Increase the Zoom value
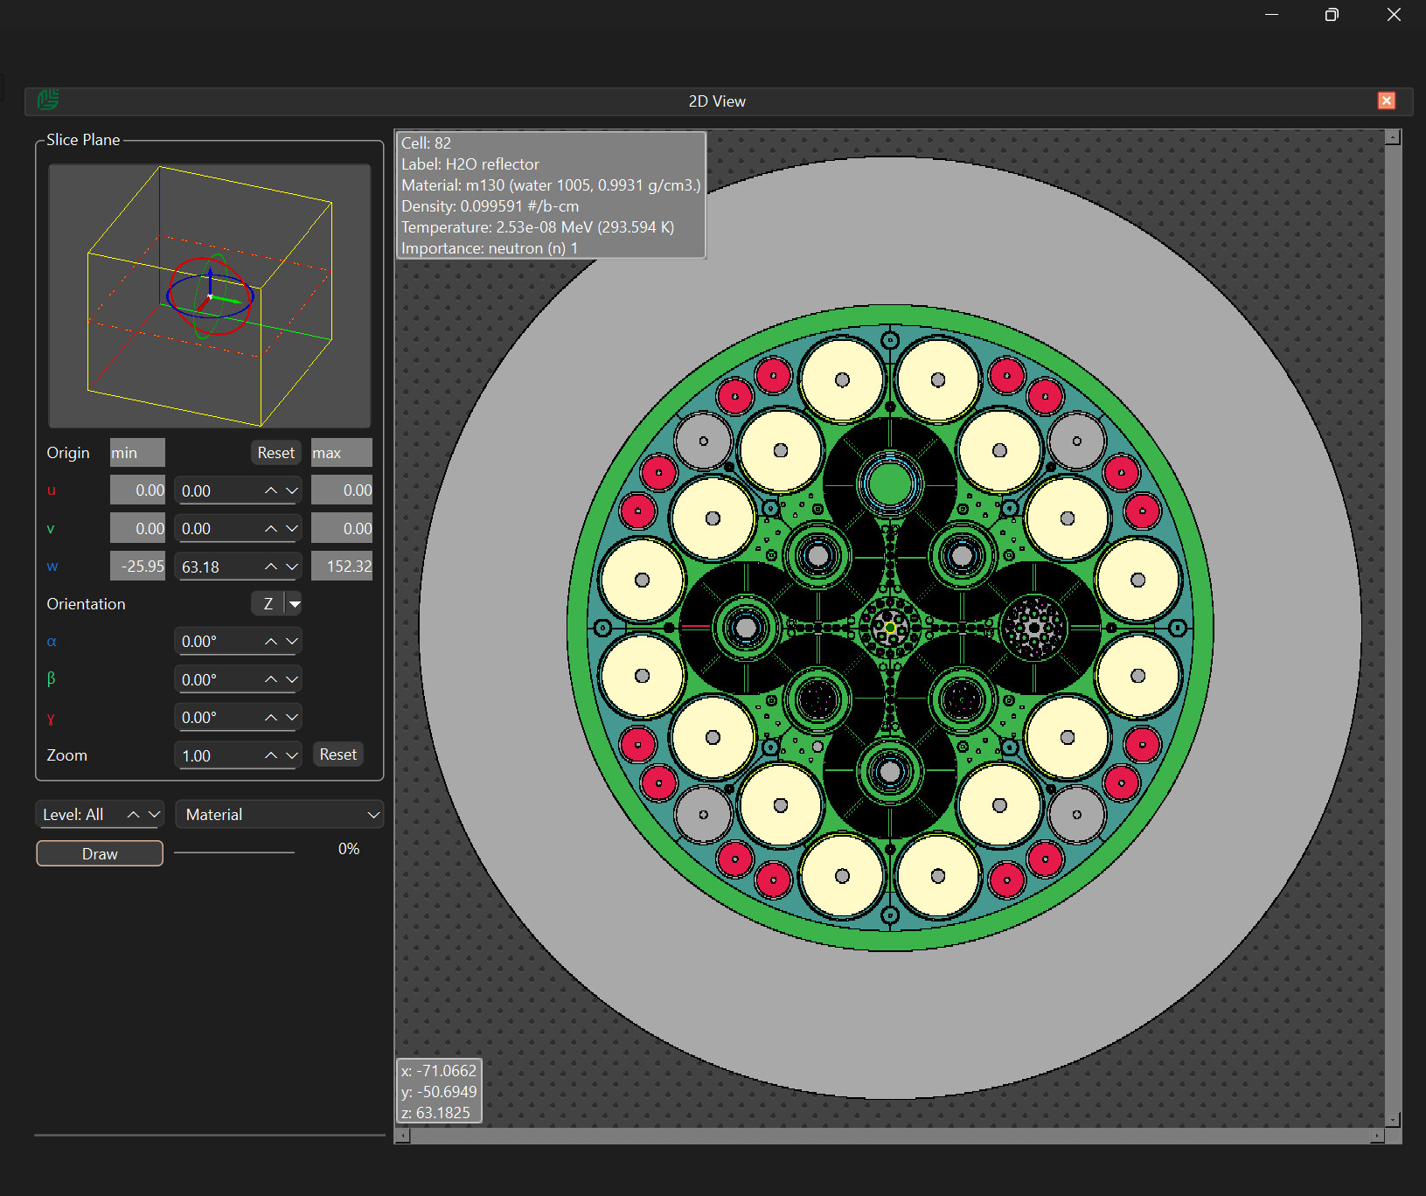 271,755
